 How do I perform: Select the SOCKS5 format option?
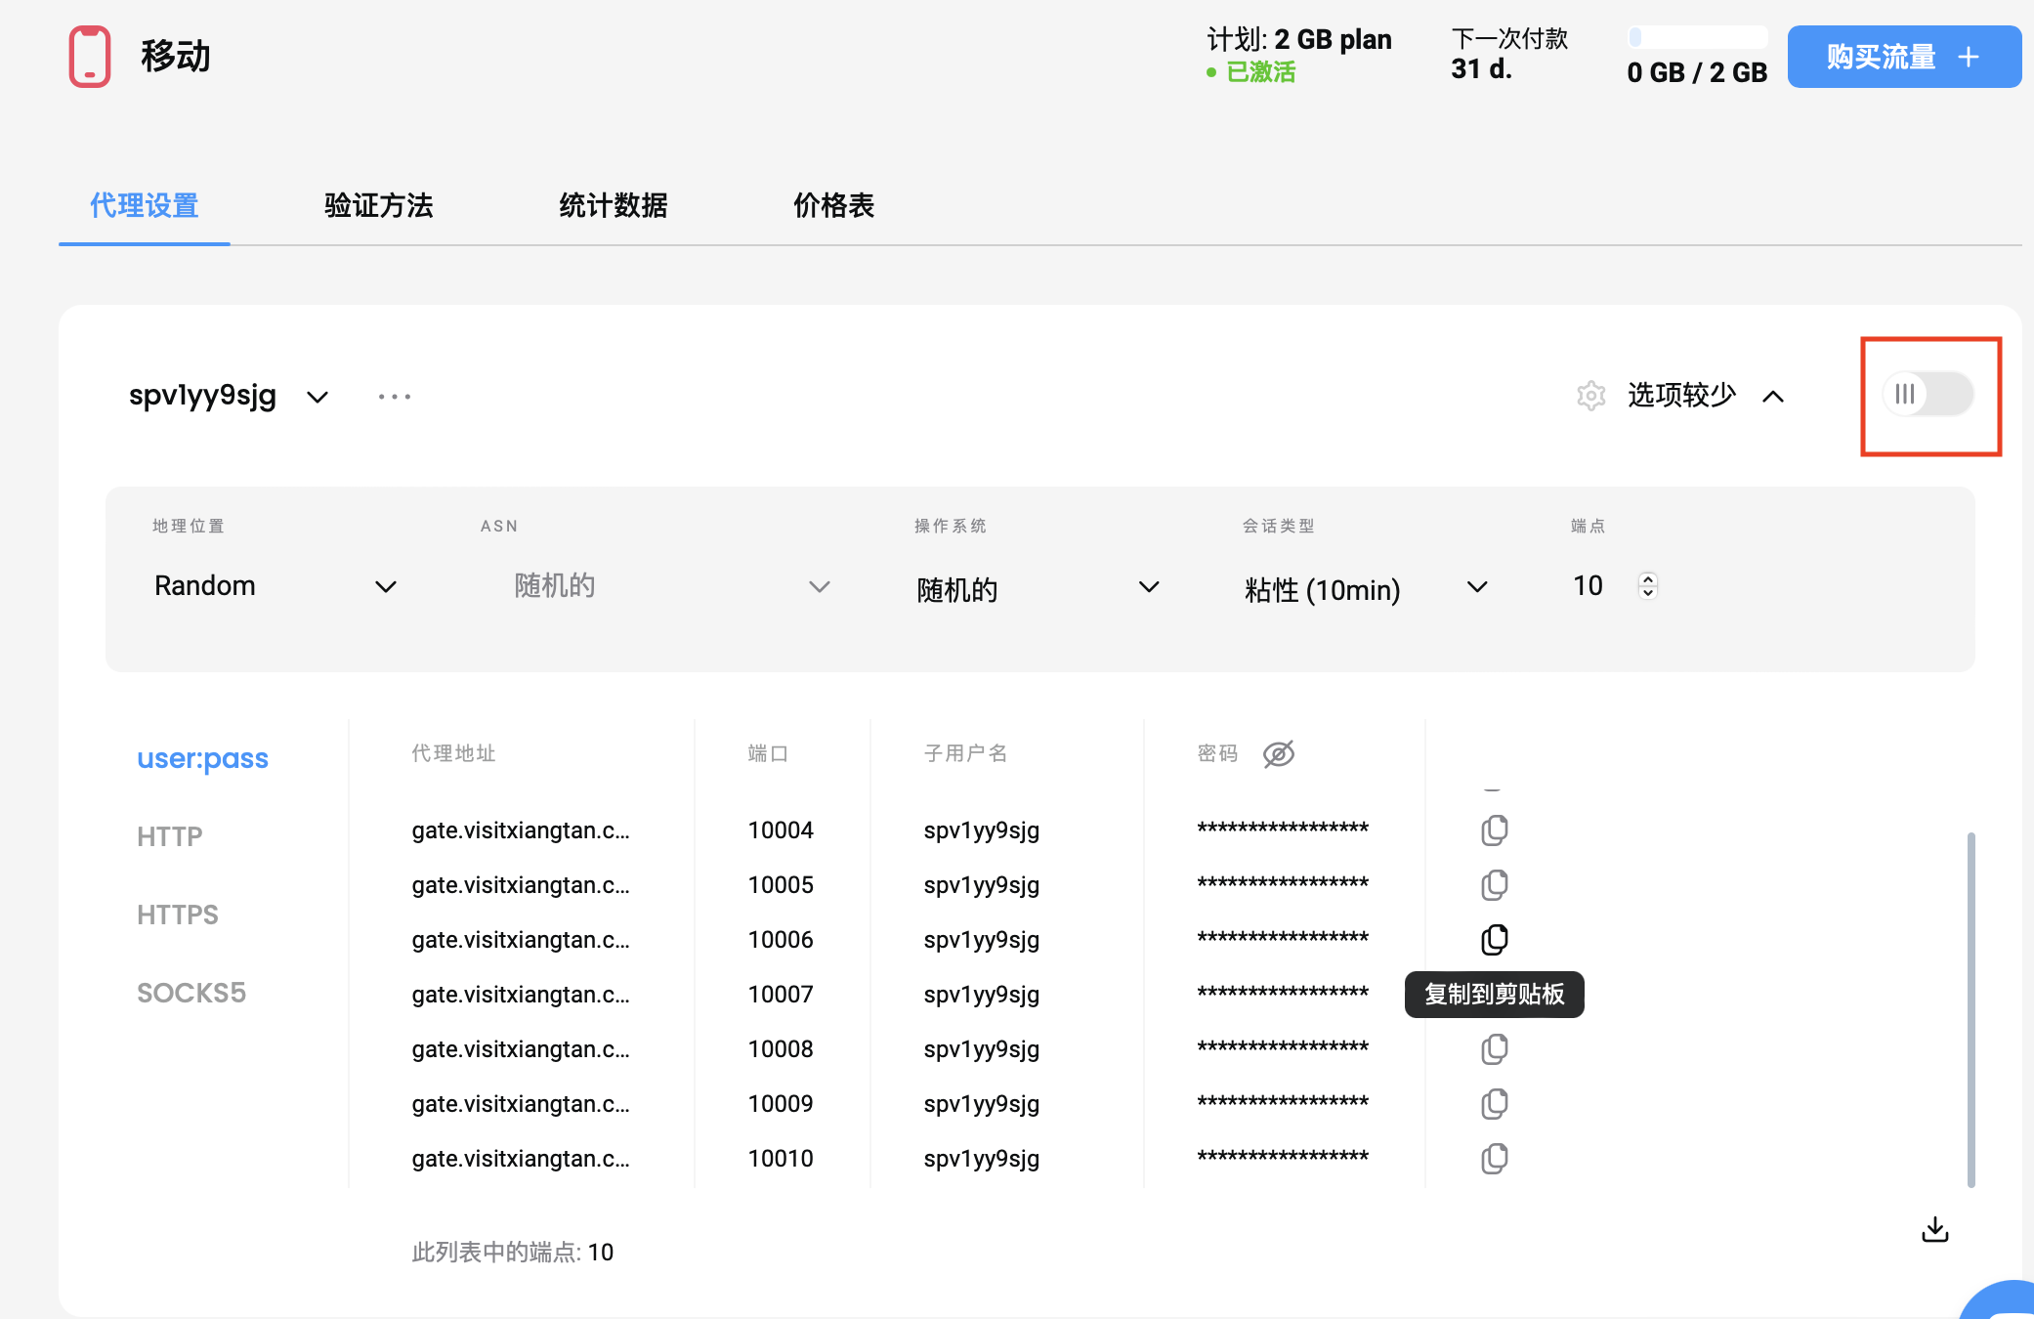click(191, 993)
